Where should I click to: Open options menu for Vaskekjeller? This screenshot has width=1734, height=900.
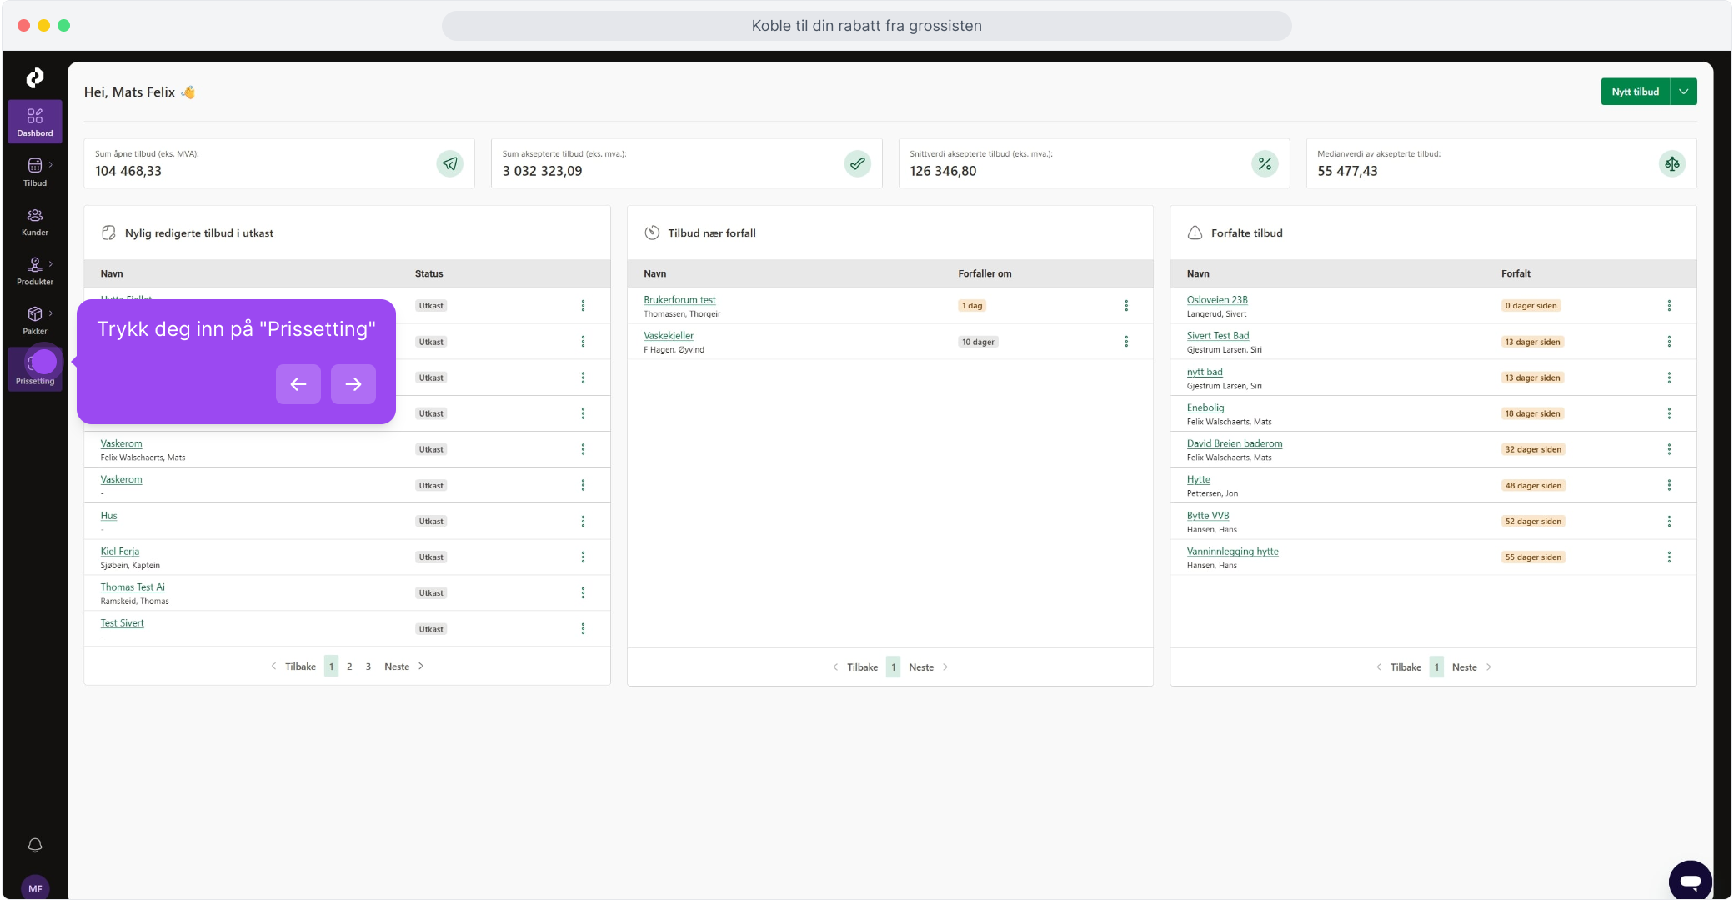pyautogui.click(x=1126, y=342)
